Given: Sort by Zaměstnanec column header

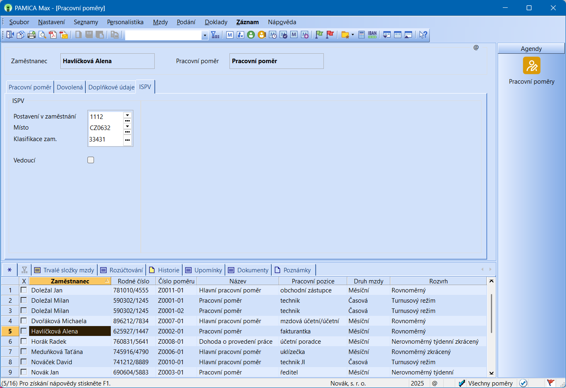Looking at the screenshot, I should coord(70,281).
